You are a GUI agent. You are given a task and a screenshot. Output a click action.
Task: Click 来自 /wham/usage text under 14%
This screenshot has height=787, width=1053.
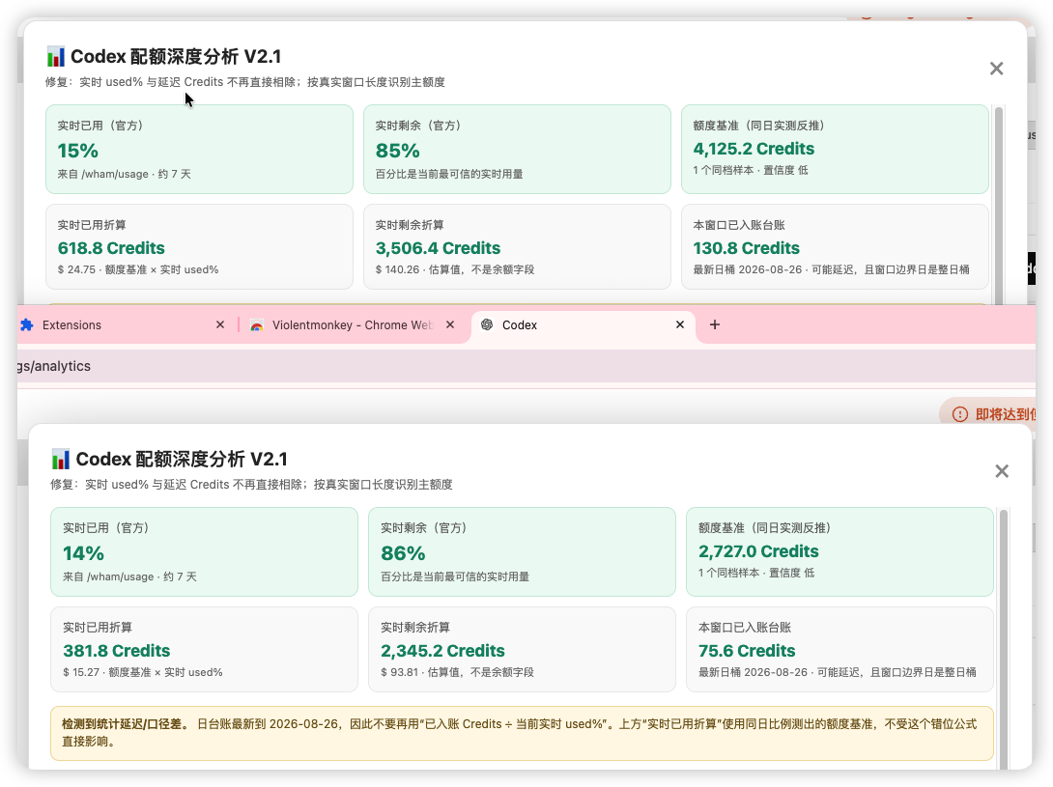129,576
